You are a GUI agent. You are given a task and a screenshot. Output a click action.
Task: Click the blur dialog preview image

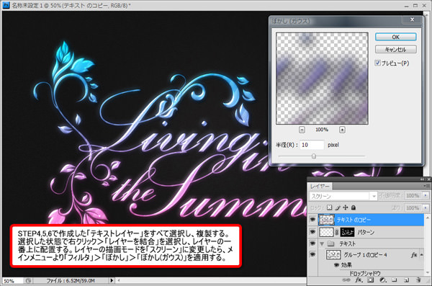coord(322,79)
